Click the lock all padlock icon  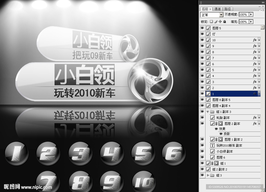click(x=224, y=22)
